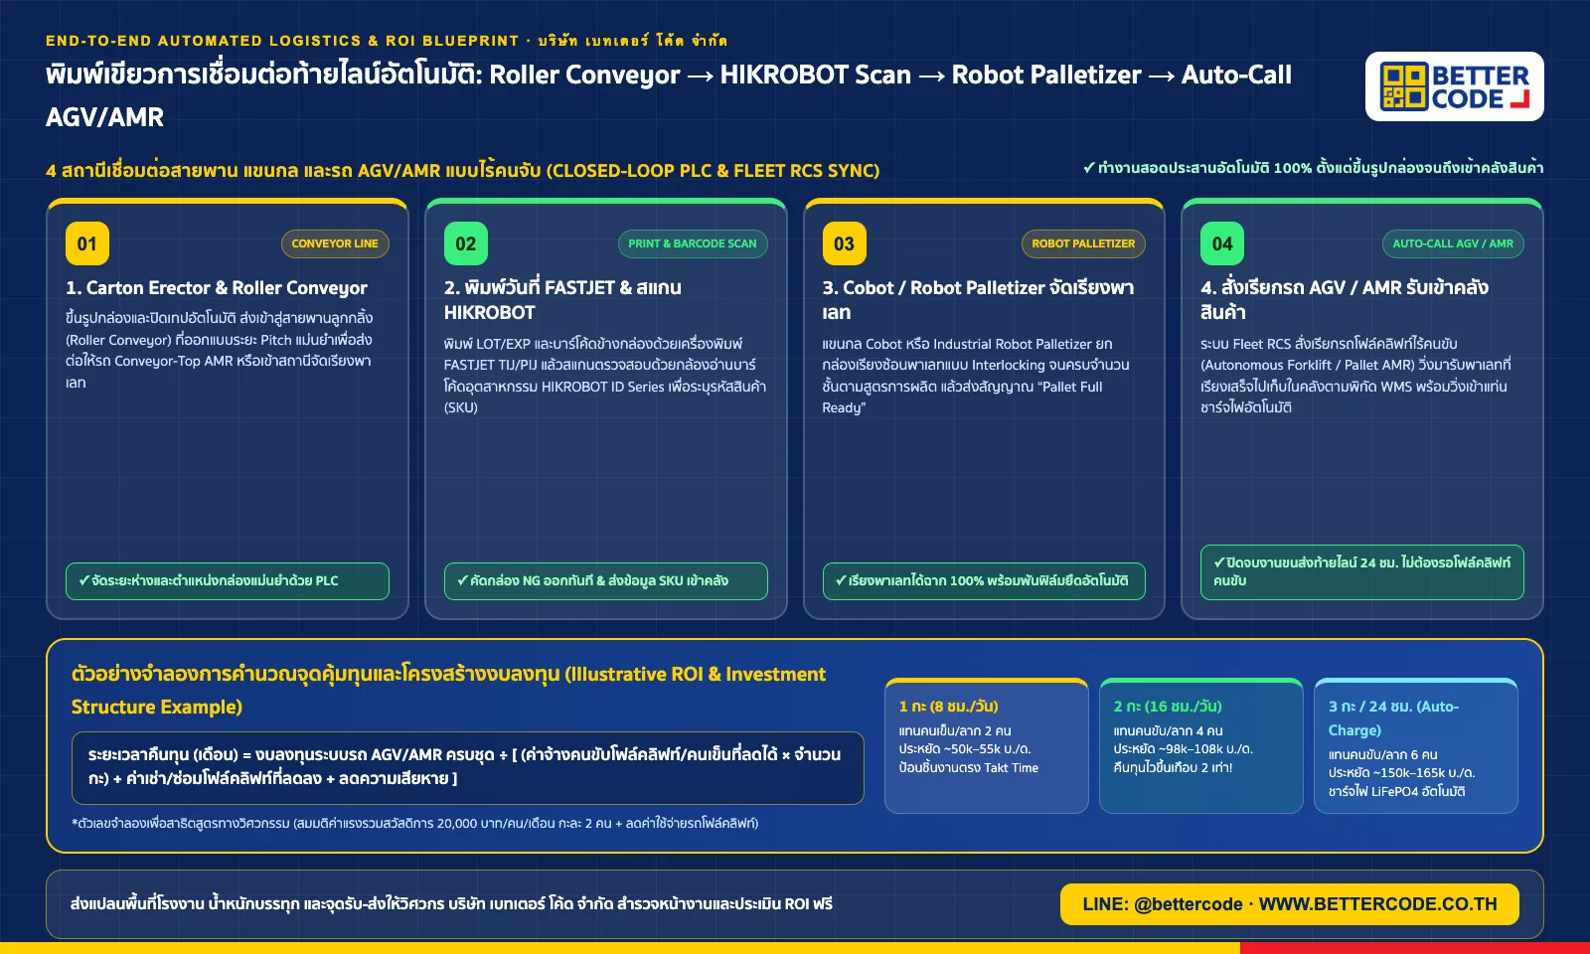1590x954 pixels.
Task: Select the ROBOT PALLETIZER tag
Action: (1083, 243)
